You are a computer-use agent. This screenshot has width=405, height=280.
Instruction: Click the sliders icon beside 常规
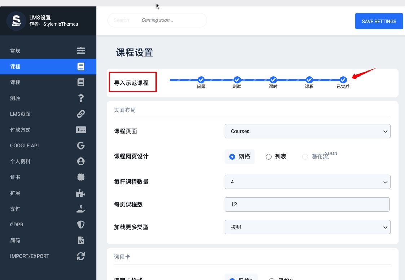(x=81, y=51)
